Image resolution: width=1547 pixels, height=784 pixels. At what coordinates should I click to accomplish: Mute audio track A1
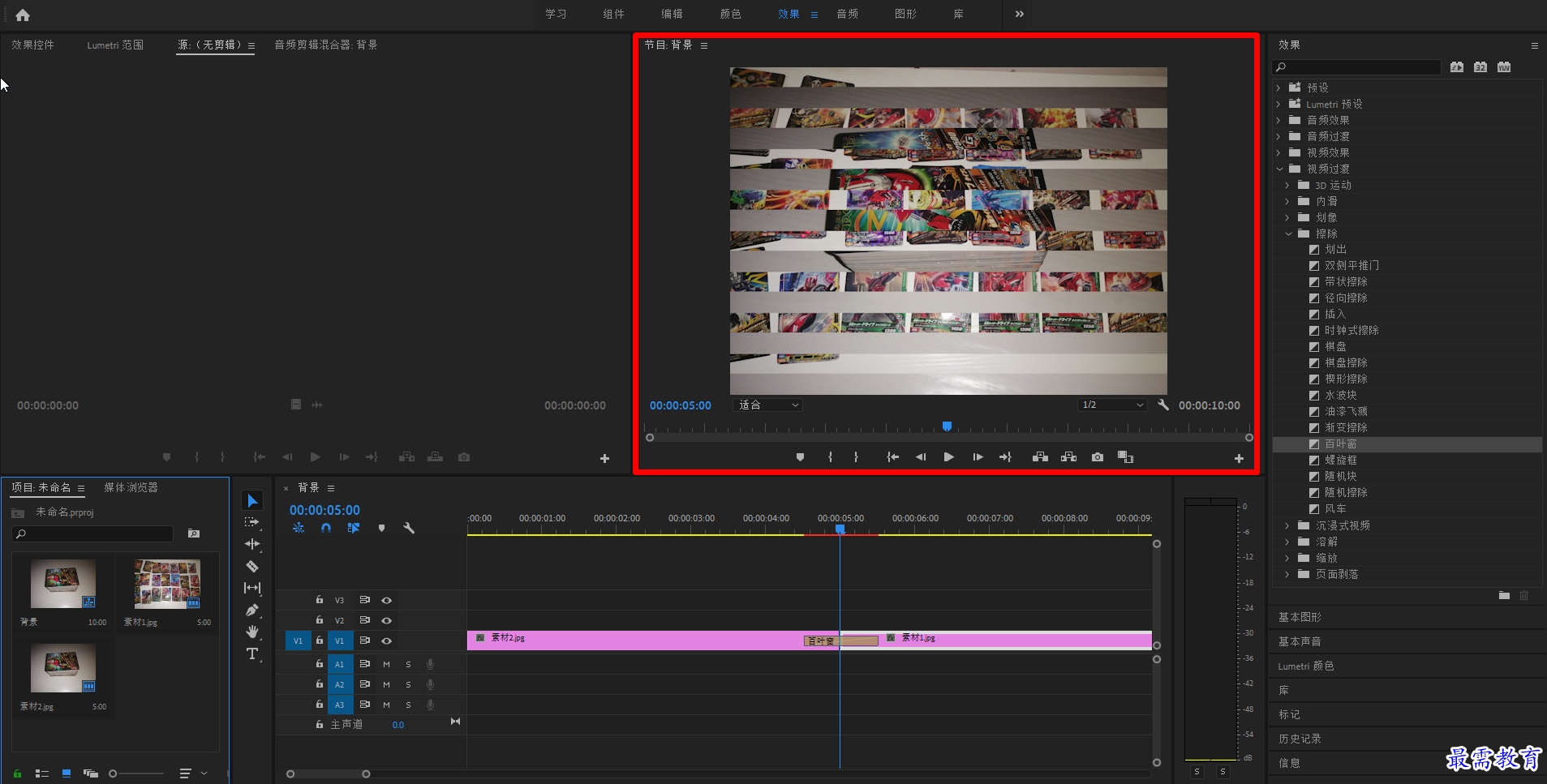[x=387, y=664]
